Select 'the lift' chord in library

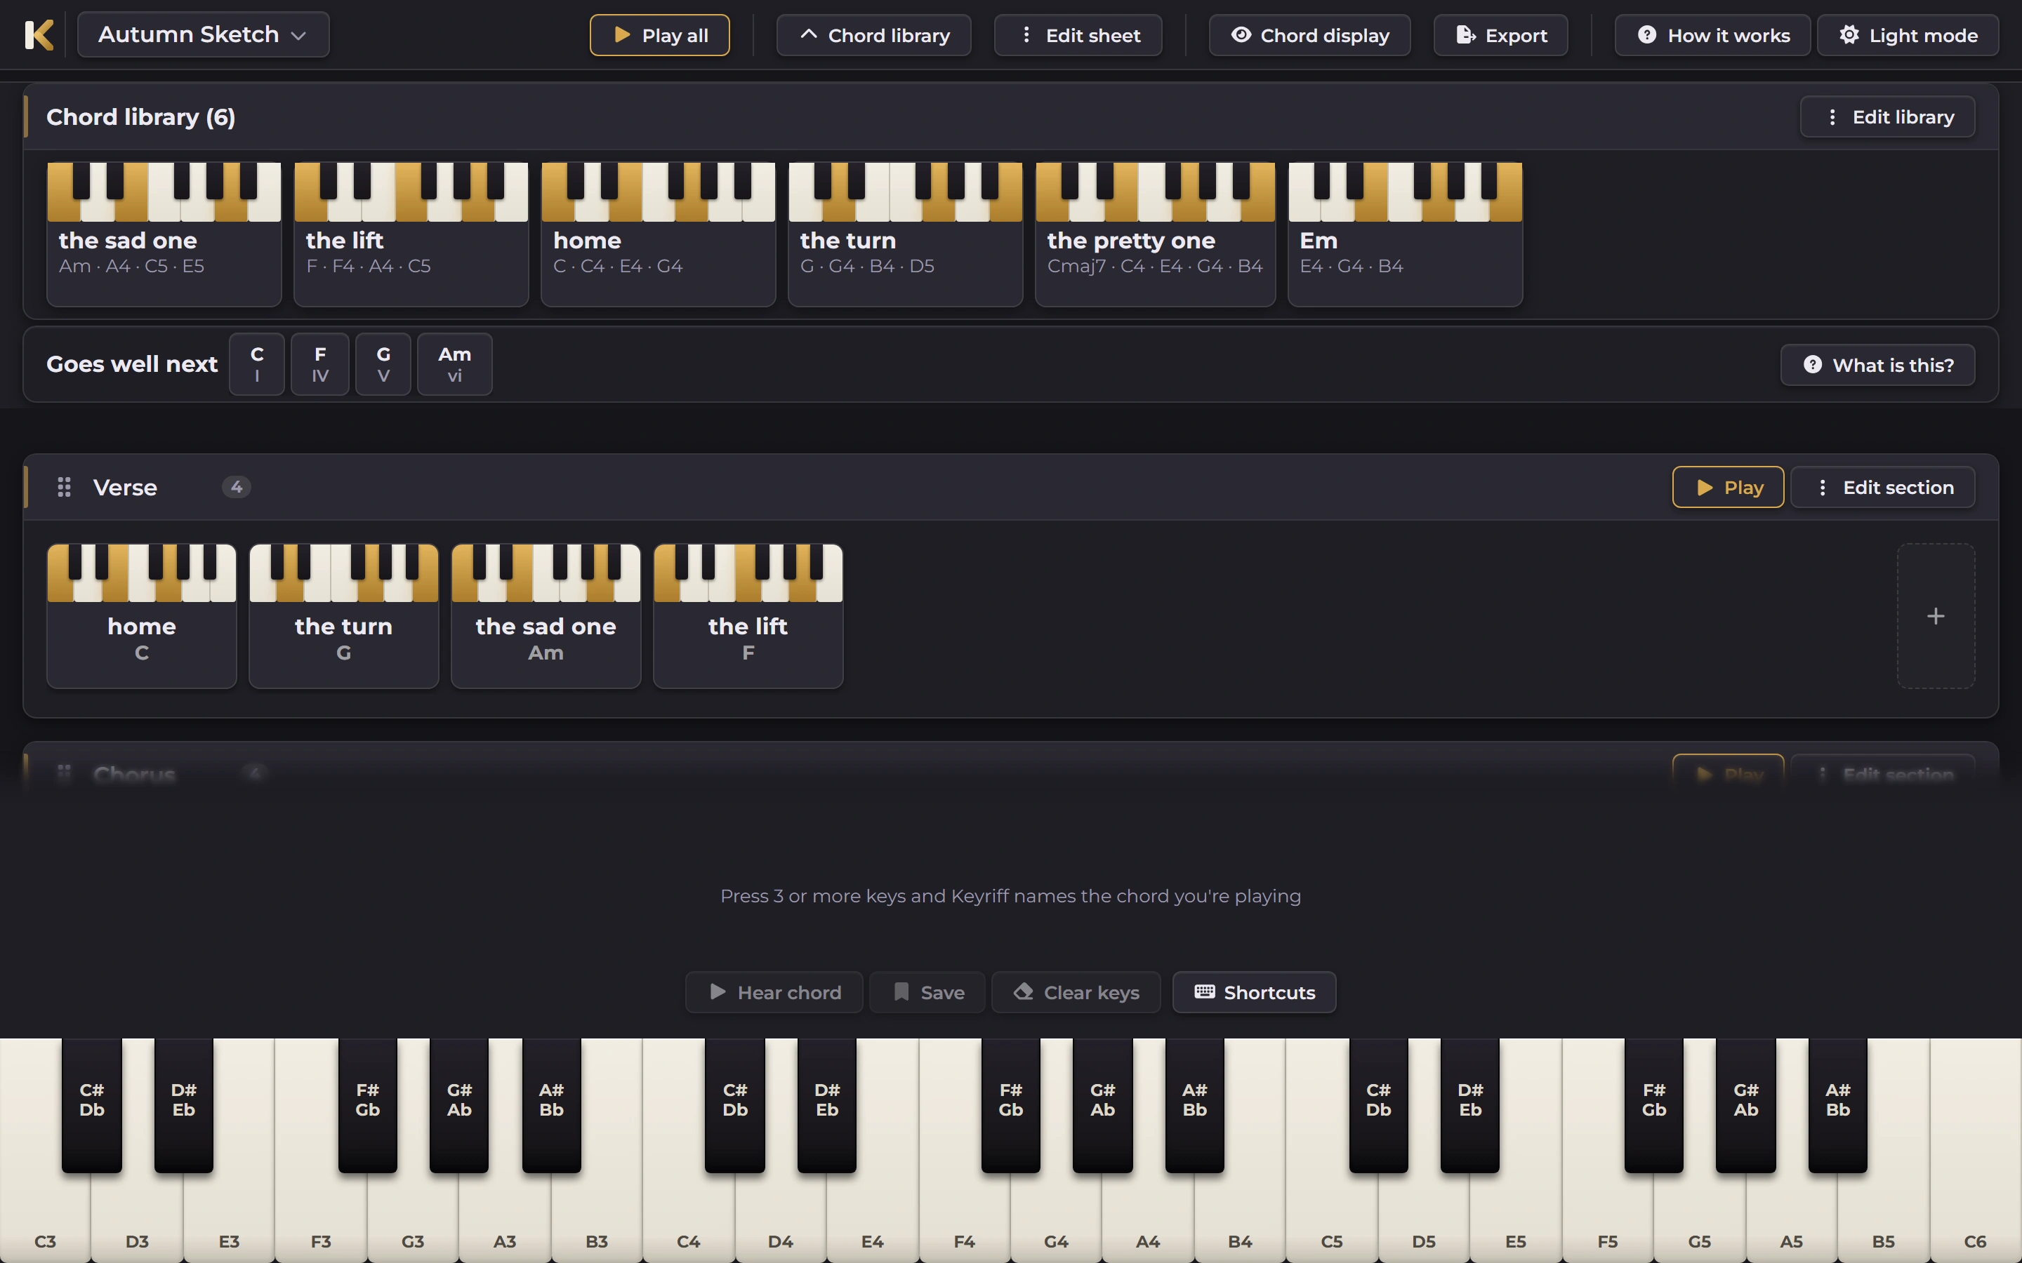tap(411, 234)
